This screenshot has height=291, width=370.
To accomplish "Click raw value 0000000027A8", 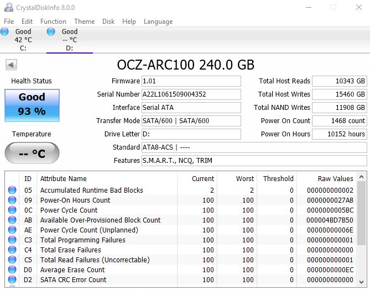I will coord(330,200).
